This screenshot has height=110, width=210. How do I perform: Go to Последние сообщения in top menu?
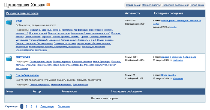coord(174,5)
